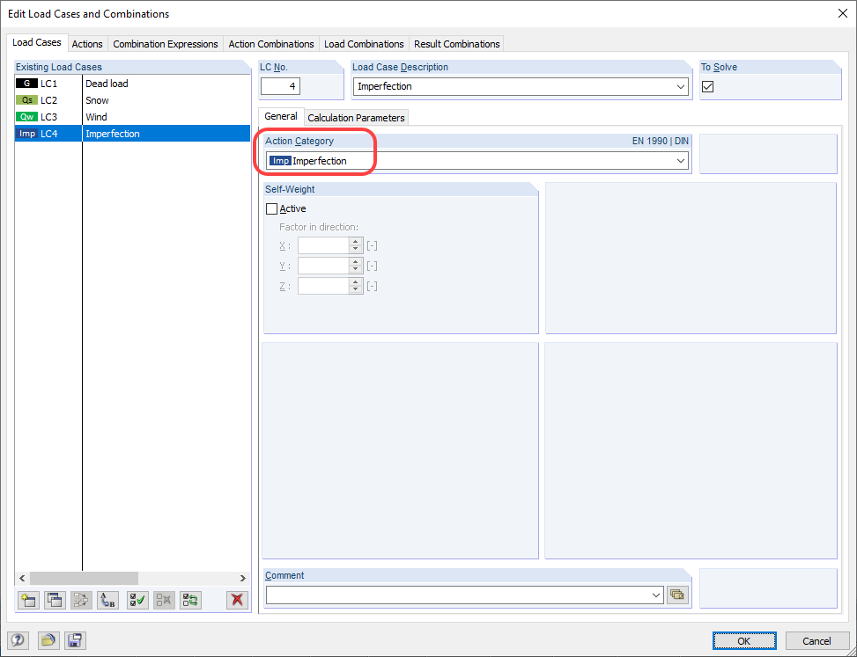Close the Edit Load Cases dialog
Screen dimensions: 857x657
tap(843, 14)
